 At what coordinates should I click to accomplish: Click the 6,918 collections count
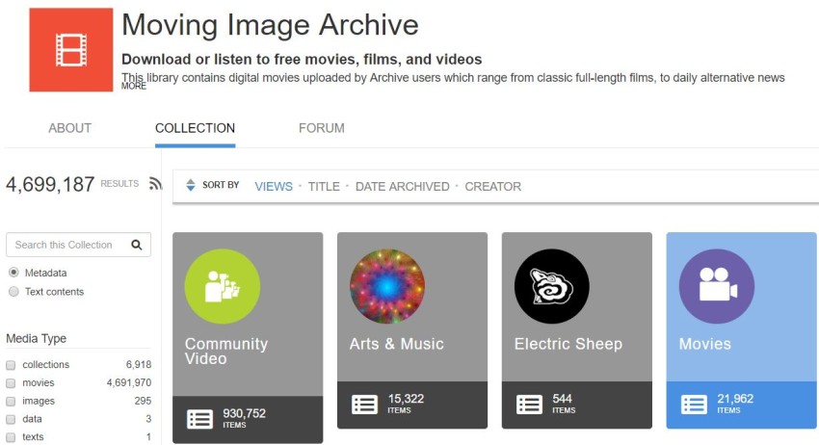139,364
